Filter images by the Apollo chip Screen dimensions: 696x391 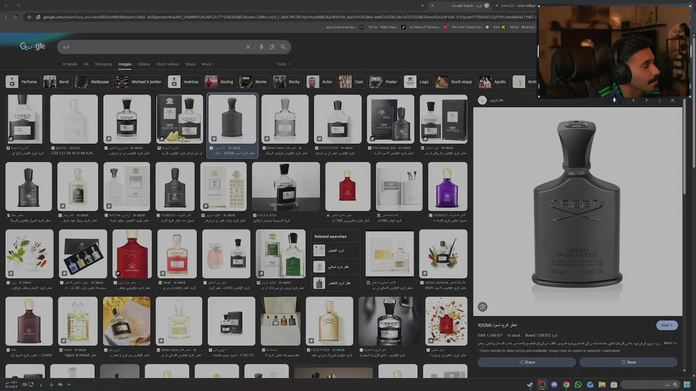(493, 82)
